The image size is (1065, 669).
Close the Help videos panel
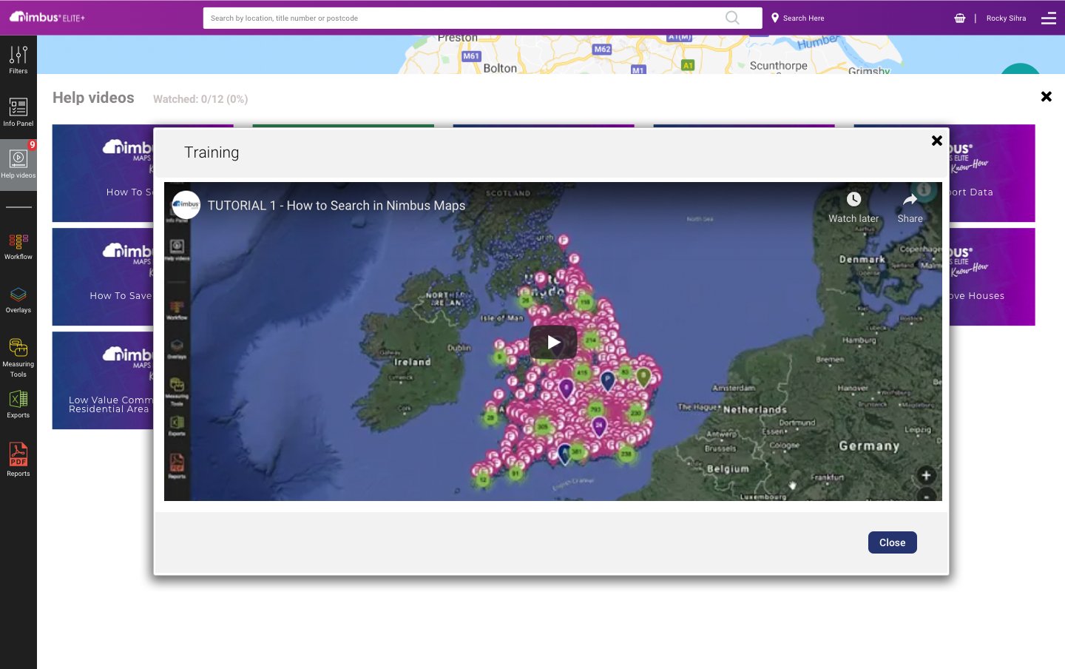pos(1047,96)
